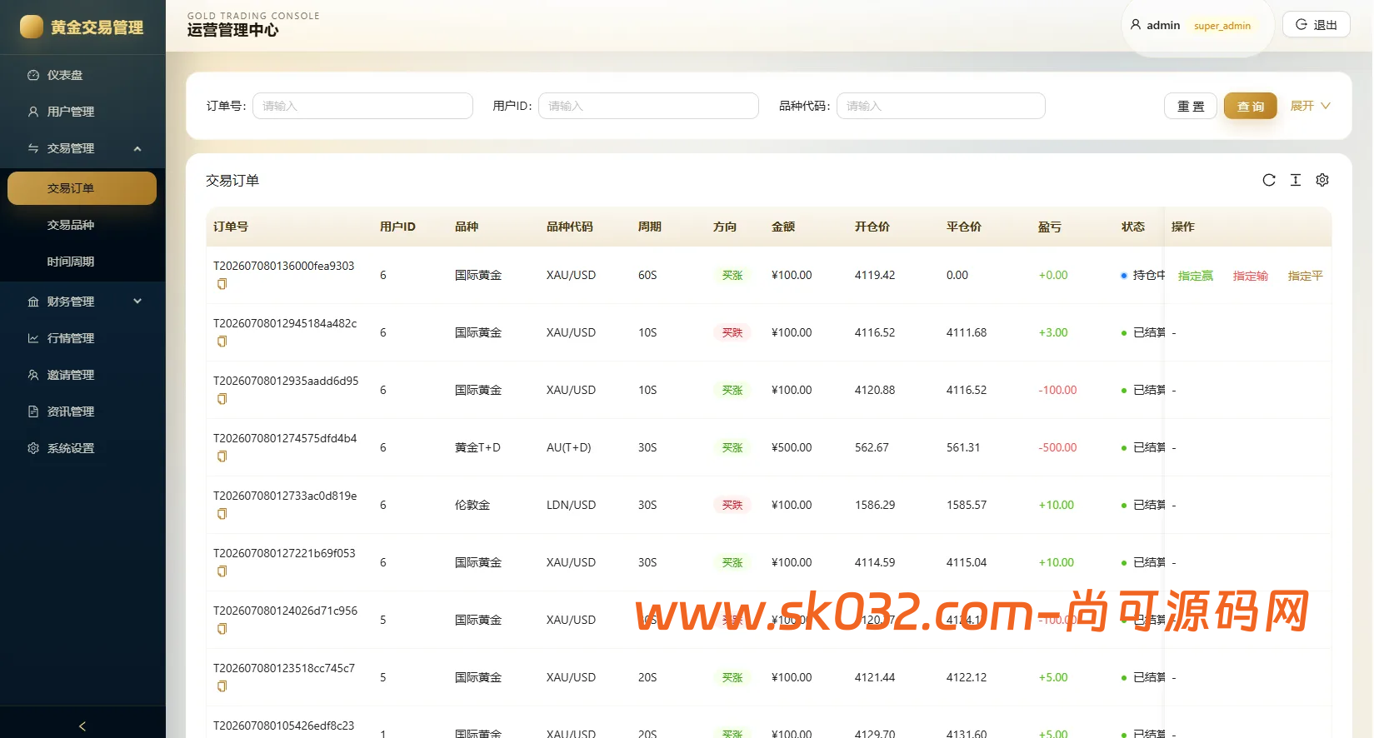1374x738 pixels.
Task: Click 伦敦金 product cell
Action: 472,505
